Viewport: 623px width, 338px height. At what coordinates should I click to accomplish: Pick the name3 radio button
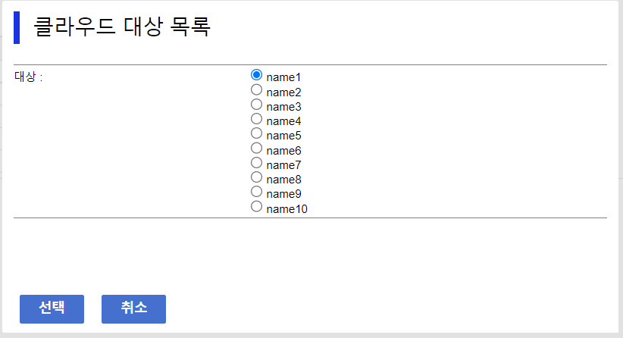point(256,104)
